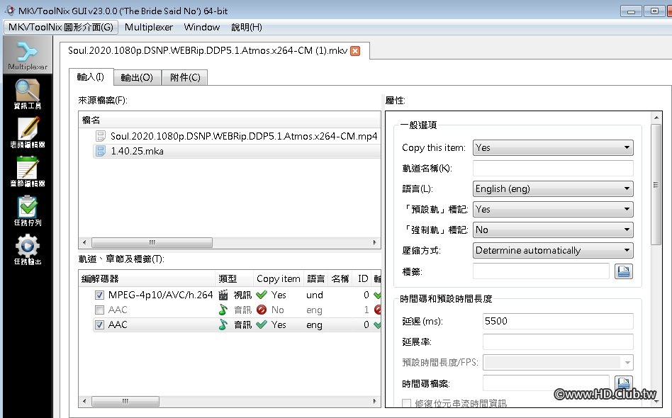Switch to the Input (I) tab

[x=91, y=77]
